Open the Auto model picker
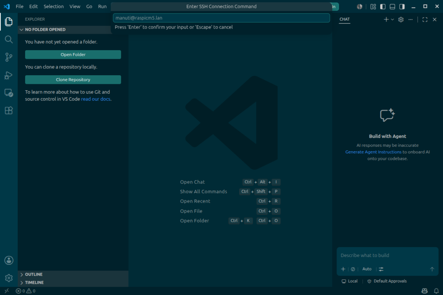The image size is (443, 295). (367, 269)
